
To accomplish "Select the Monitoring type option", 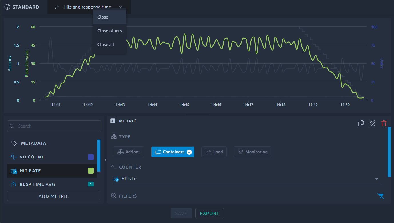I will pyautogui.click(x=252, y=152).
